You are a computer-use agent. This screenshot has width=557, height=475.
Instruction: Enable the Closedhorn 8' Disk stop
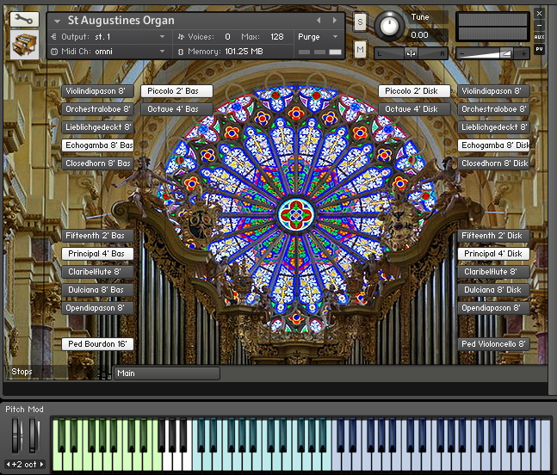[493, 163]
